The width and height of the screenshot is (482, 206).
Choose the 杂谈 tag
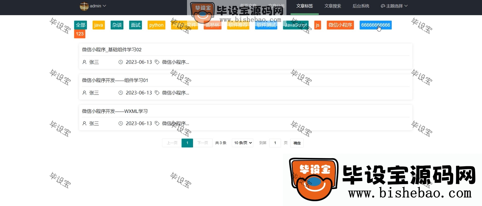(x=117, y=25)
